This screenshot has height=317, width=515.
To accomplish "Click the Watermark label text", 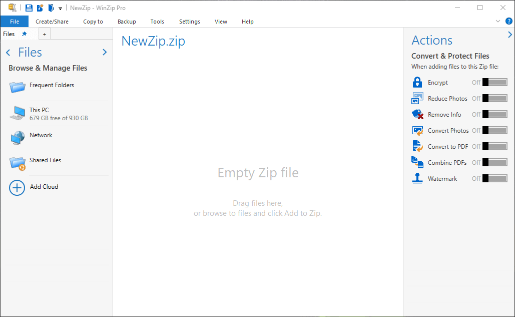I will 442,179.
